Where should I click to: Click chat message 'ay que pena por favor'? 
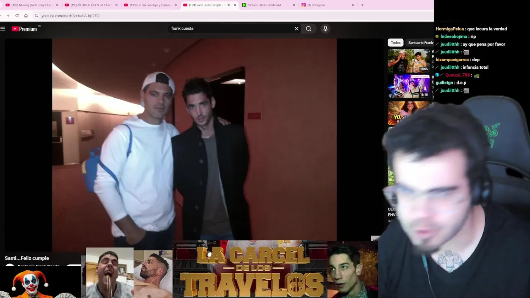484,44
